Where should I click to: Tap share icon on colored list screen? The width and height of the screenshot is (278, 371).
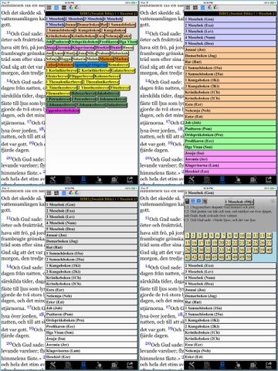point(269,179)
